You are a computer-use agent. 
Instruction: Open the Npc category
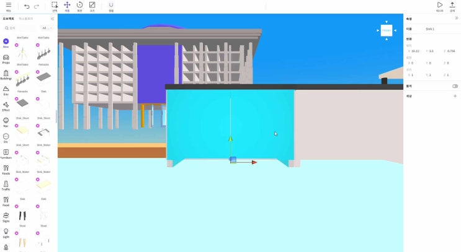point(6,123)
